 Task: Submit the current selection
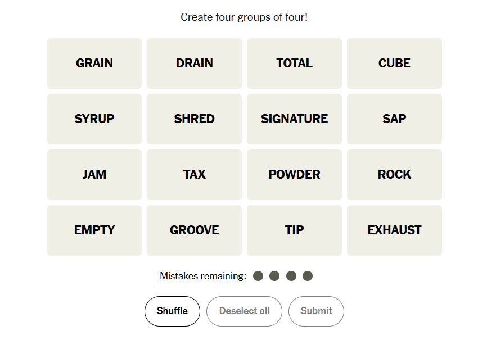(316, 311)
